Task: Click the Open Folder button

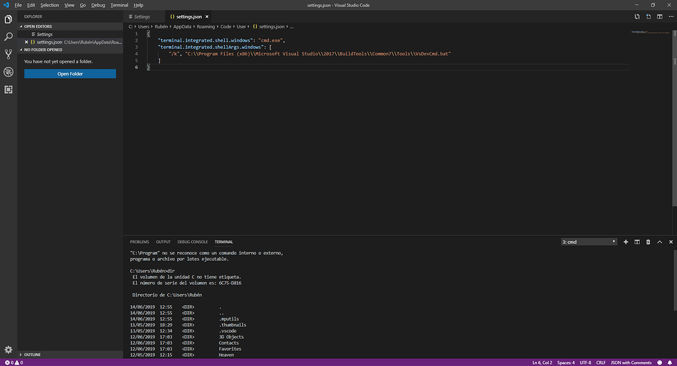Action: 70,74
